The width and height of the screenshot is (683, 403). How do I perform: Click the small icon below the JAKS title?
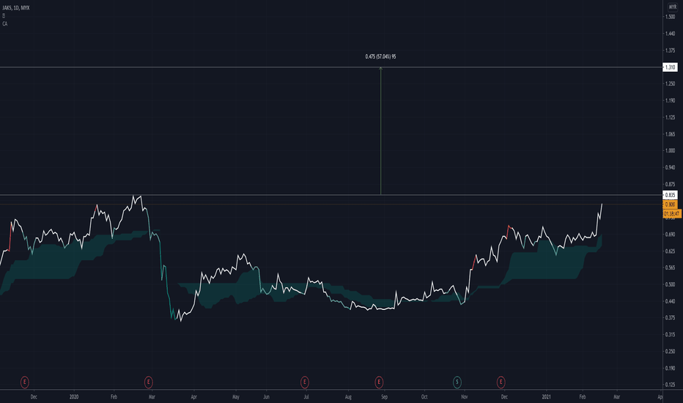pyautogui.click(x=4, y=15)
